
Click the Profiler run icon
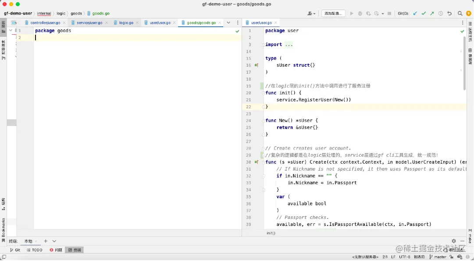[x=376, y=13]
